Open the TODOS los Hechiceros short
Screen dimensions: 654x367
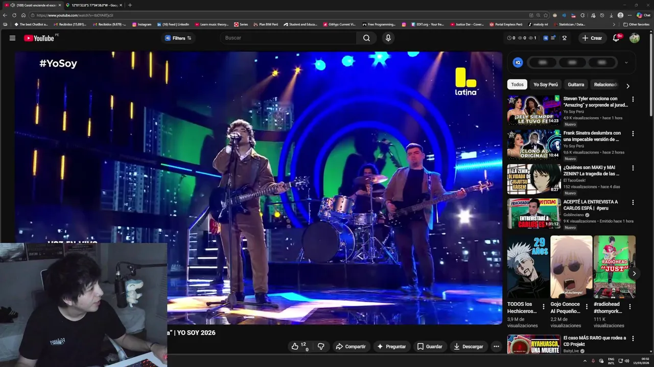pyautogui.click(x=528, y=267)
